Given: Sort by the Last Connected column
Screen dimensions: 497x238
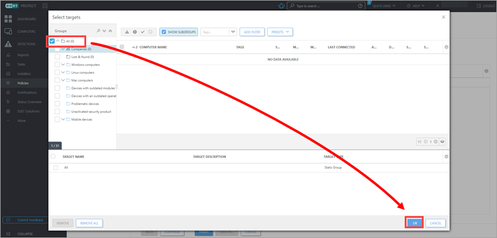Looking at the screenshot, I should tap(341, 47).
